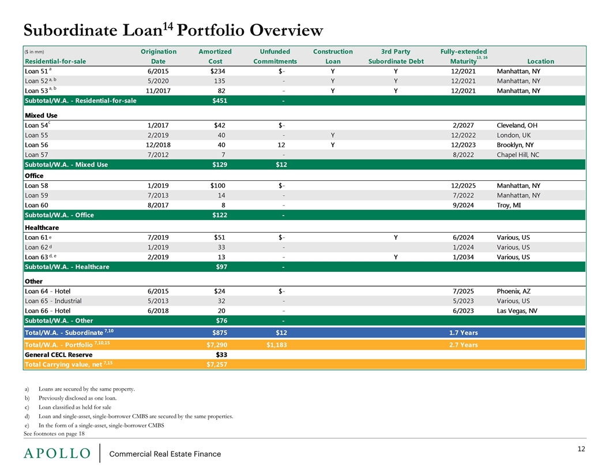The image size is (609, 470).
Task: Click the Subtotal/W.A. - Healthcare row label
Action: click(x=67, y=267)
